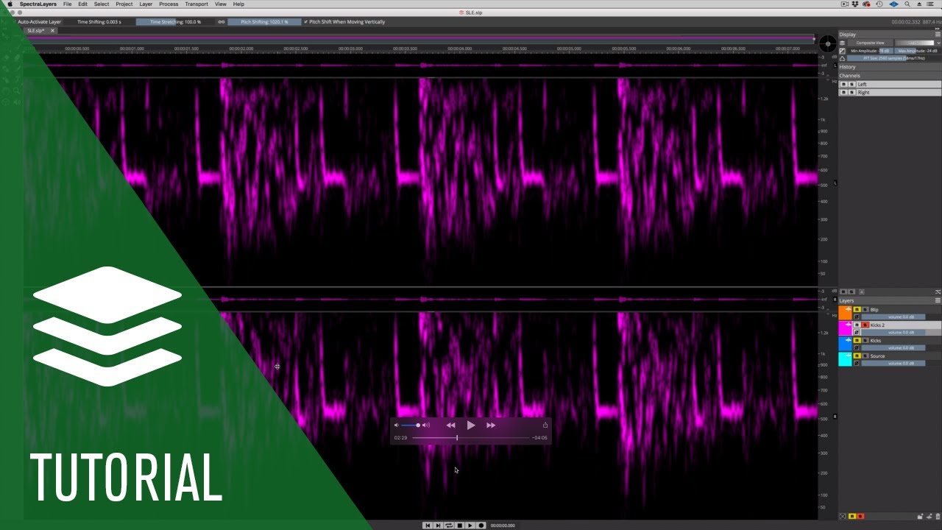Image resolution: width=942 pixels, height=530 pixels.
Task: Click the orange Blip layer color swatch
Action: pos(845,313)
